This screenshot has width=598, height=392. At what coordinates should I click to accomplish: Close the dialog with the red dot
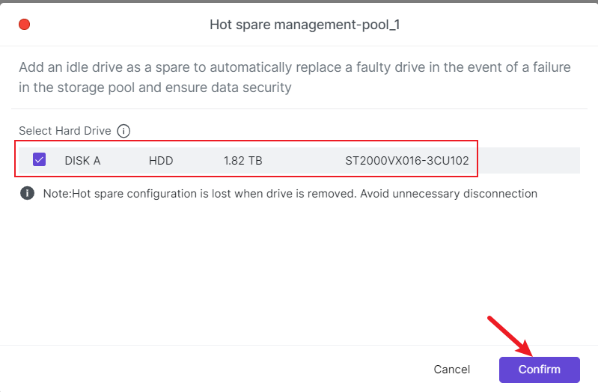pyautogui.click(x=24, y=25)
